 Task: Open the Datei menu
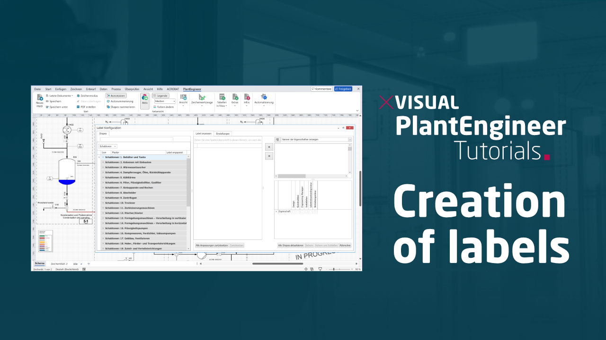37,89
